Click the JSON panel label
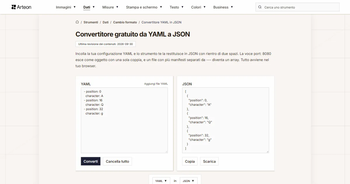350x184 pixels. (x=187, y=84)
